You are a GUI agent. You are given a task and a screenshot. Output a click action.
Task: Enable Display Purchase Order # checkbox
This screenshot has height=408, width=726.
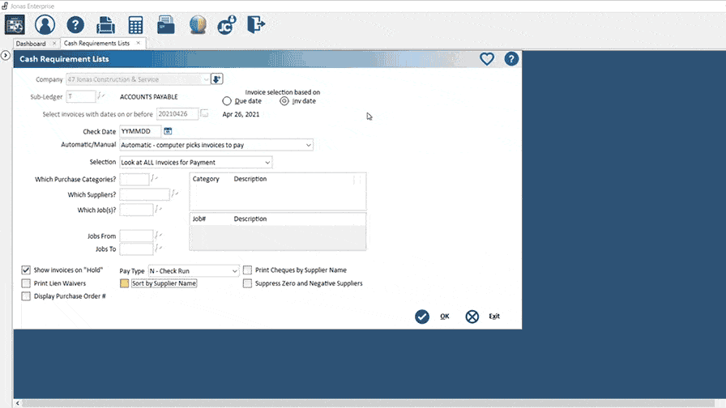26,296
